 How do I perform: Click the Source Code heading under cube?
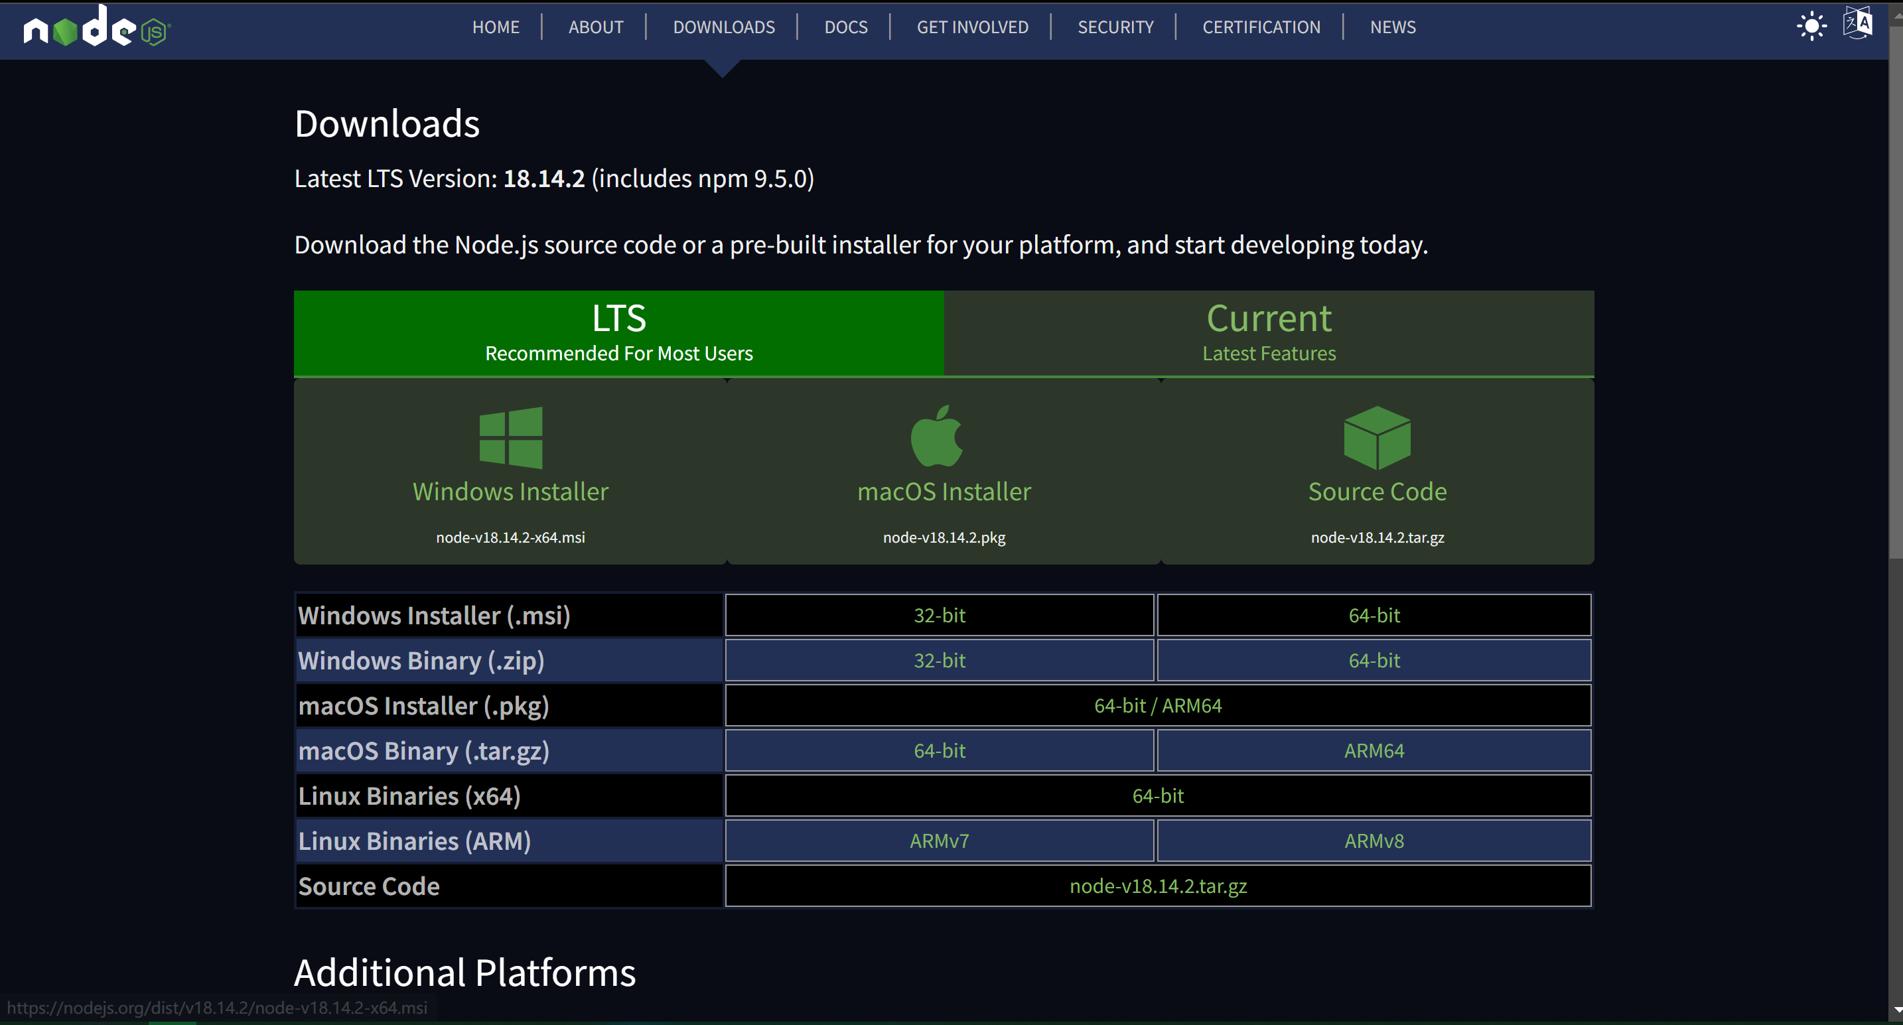1377,492
